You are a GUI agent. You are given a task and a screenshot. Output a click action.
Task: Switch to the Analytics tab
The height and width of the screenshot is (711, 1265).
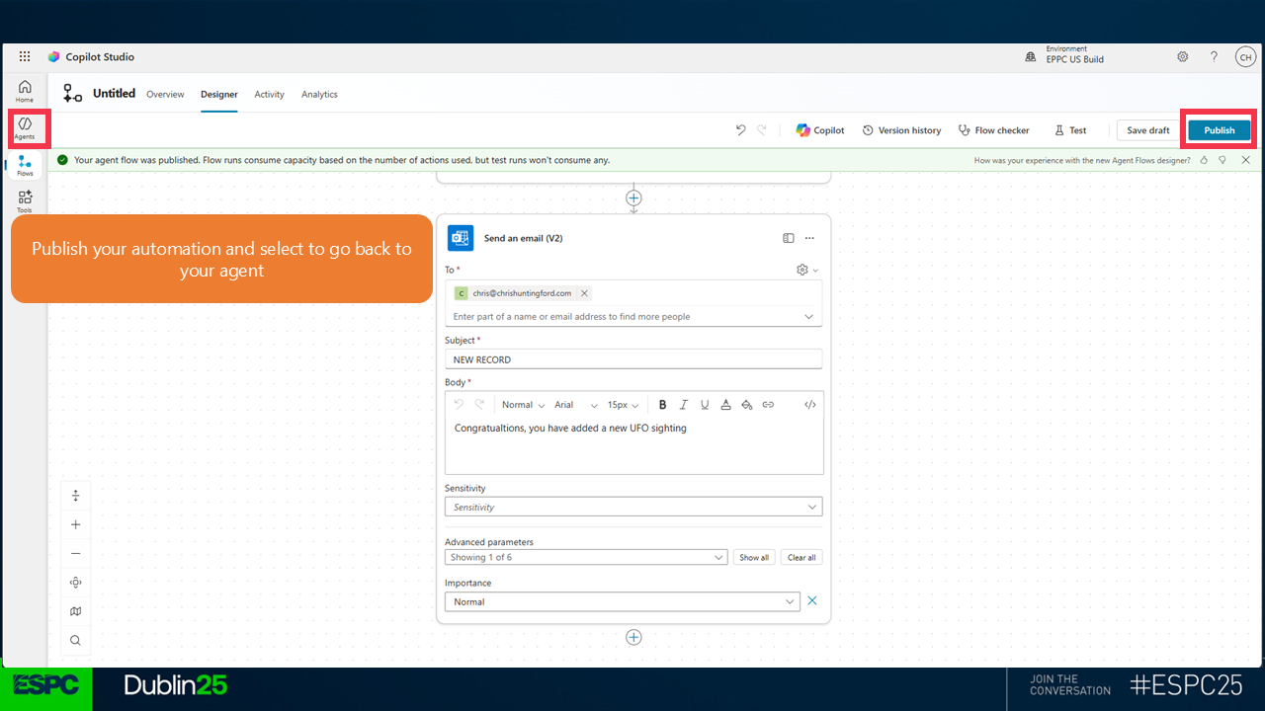tap(319, 95)
